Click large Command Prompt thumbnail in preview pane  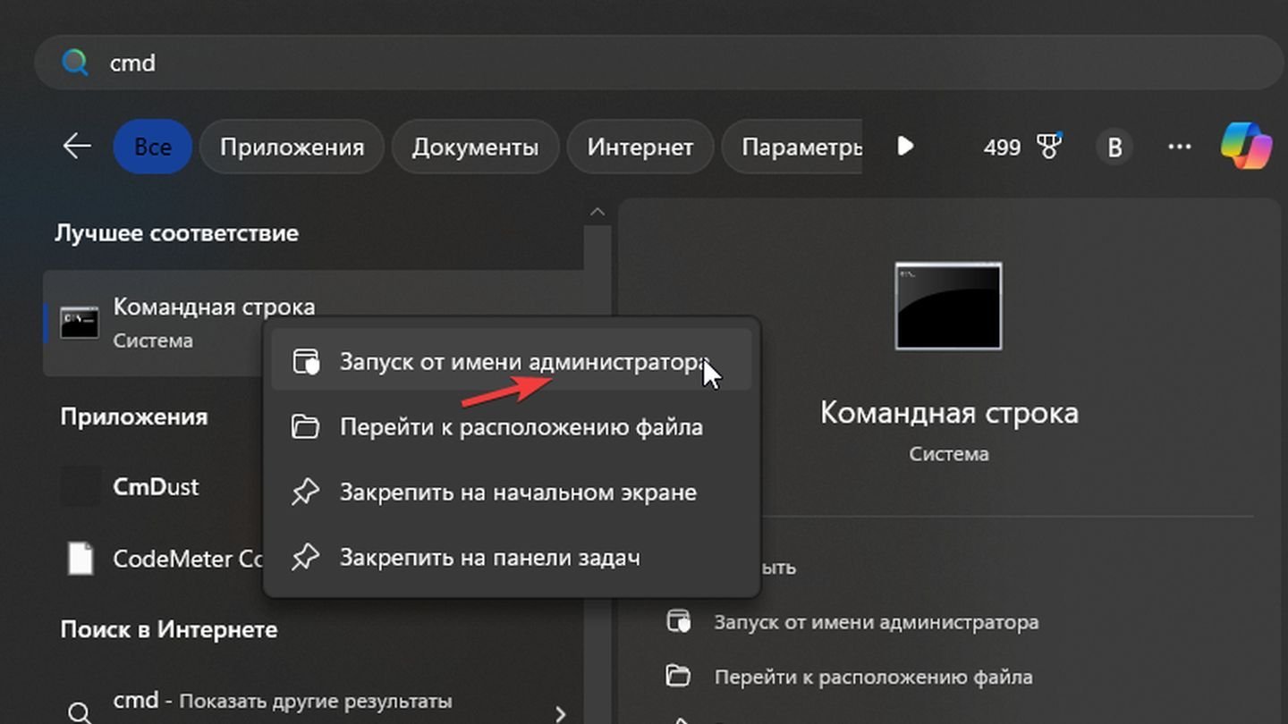point(948,306)
